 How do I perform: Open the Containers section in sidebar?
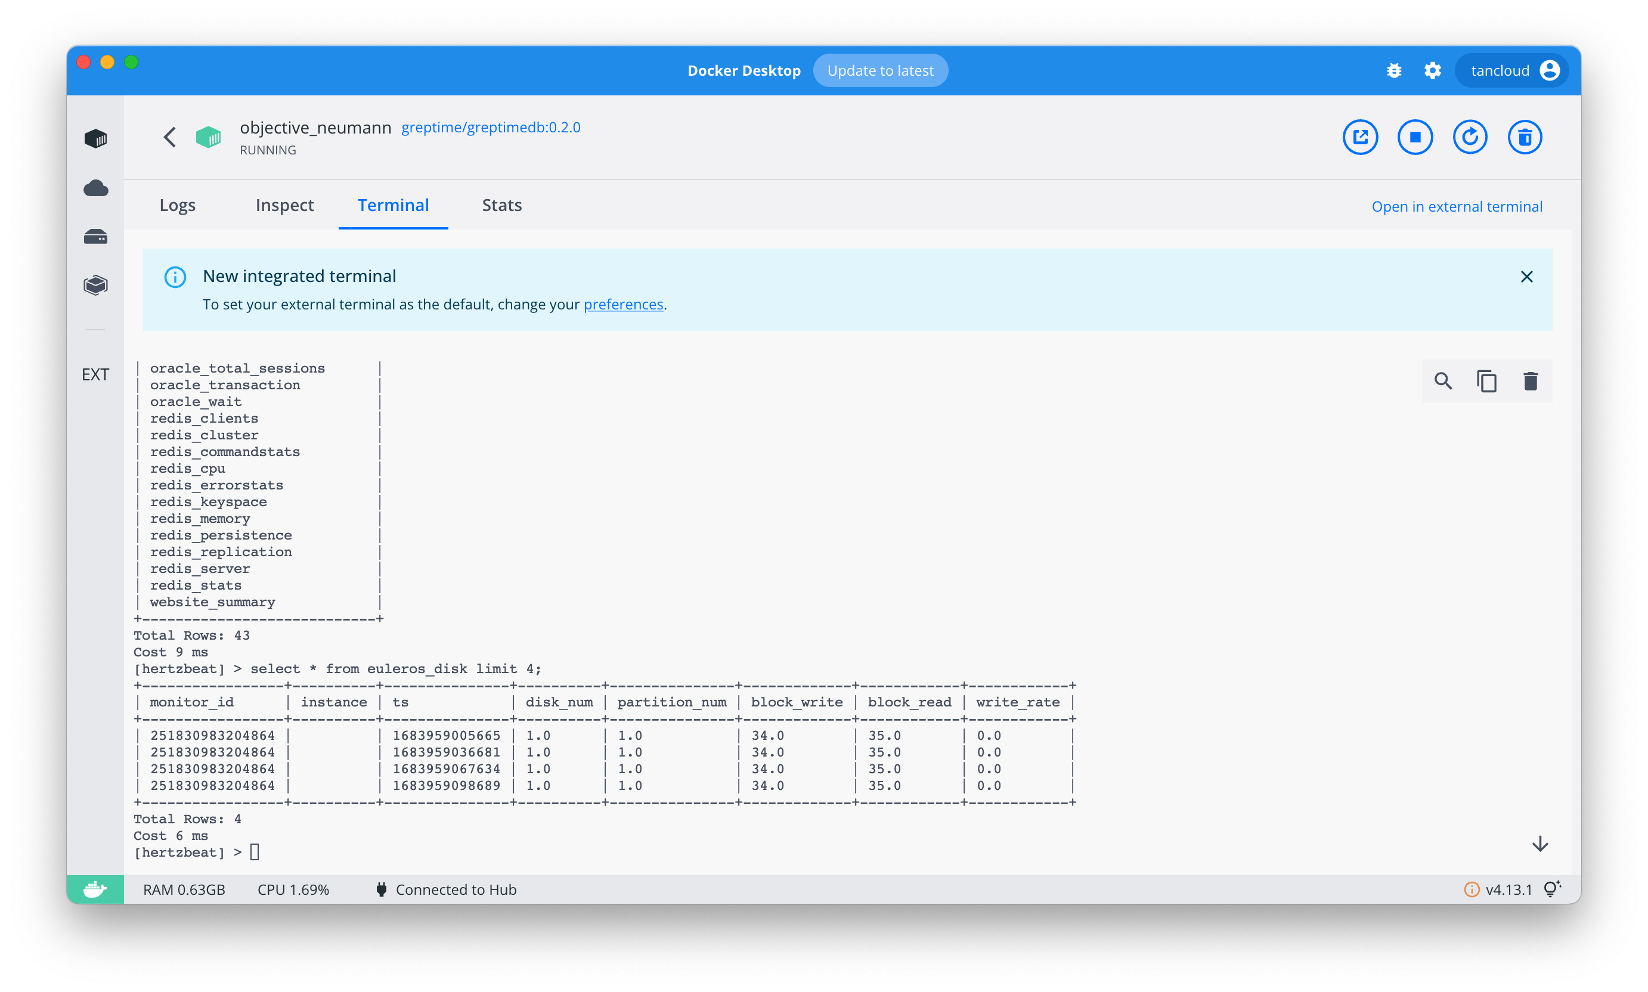pyautogui.click(x=95, y=138)
